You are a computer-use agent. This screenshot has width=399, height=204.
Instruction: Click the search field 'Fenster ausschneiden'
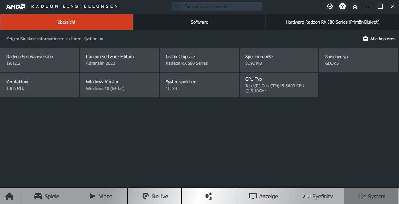(217, 6)
